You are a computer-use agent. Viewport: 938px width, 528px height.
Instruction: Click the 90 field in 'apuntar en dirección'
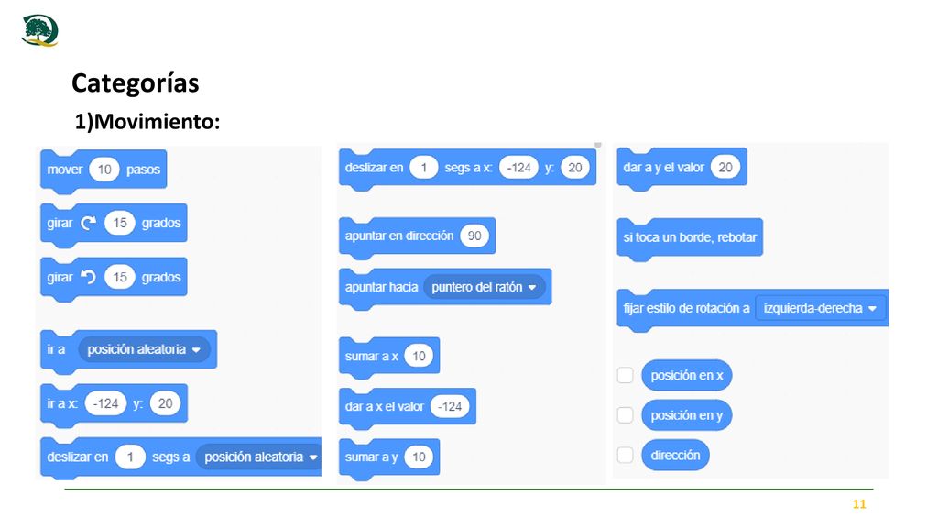(x=474, y=236)
